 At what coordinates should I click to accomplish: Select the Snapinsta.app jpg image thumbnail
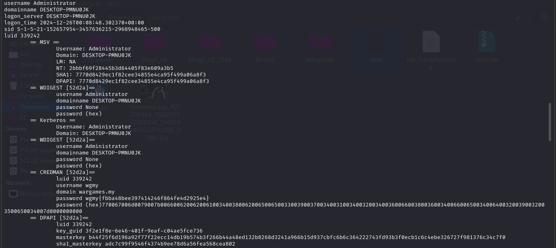(155, 91)
